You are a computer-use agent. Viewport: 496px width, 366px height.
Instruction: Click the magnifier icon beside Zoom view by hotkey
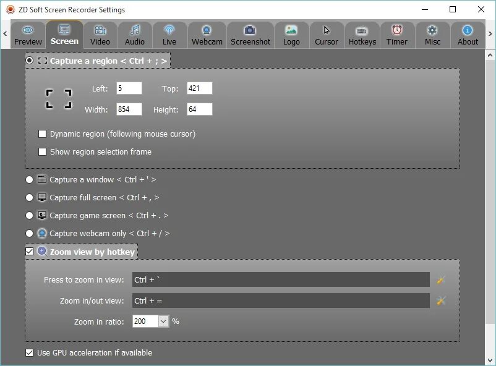click(x=43, y=252)
